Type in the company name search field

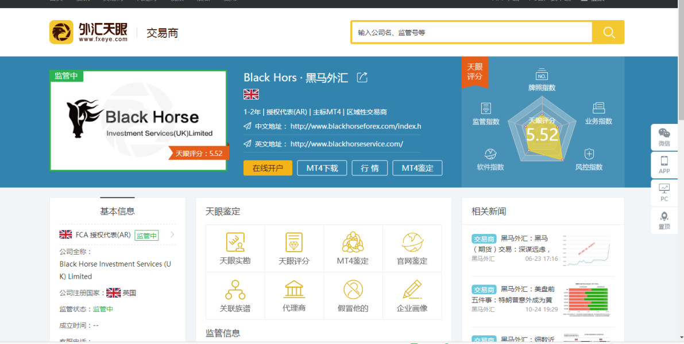471,33
